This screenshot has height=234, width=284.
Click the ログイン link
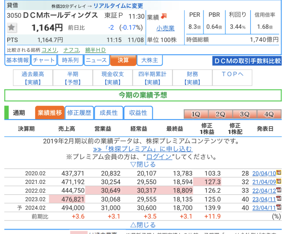pyautogui.click(x=159, y=157)
